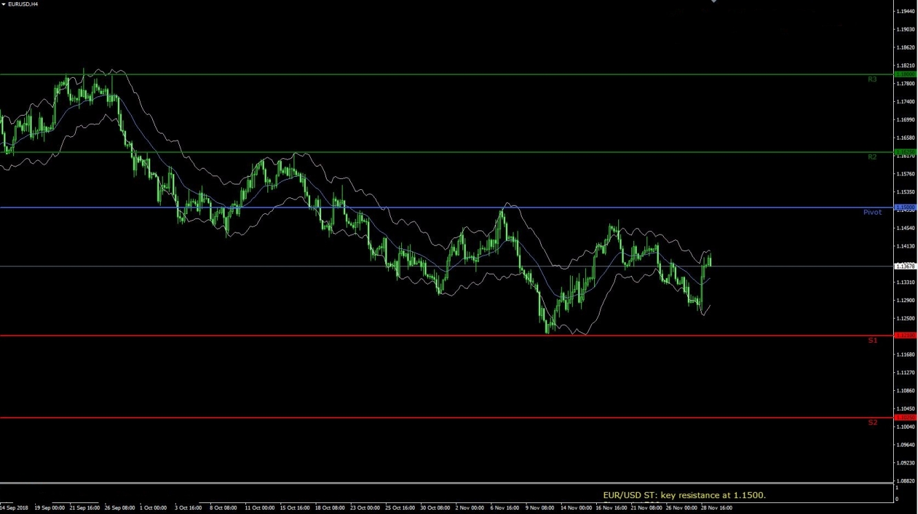Click the '2 Nov 00:00' time axis label

(x=470, y=508)
